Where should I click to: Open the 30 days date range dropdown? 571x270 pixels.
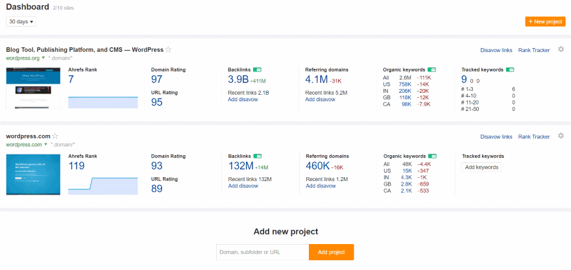[x=21, y=21]
